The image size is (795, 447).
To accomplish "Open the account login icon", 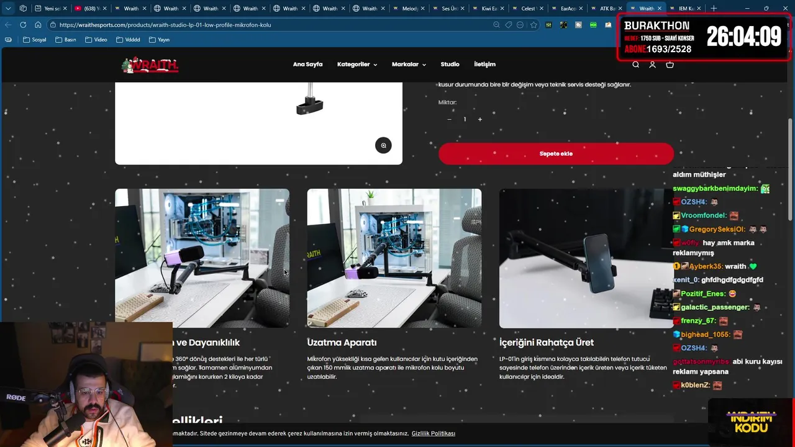I will [x=652, y=65].
